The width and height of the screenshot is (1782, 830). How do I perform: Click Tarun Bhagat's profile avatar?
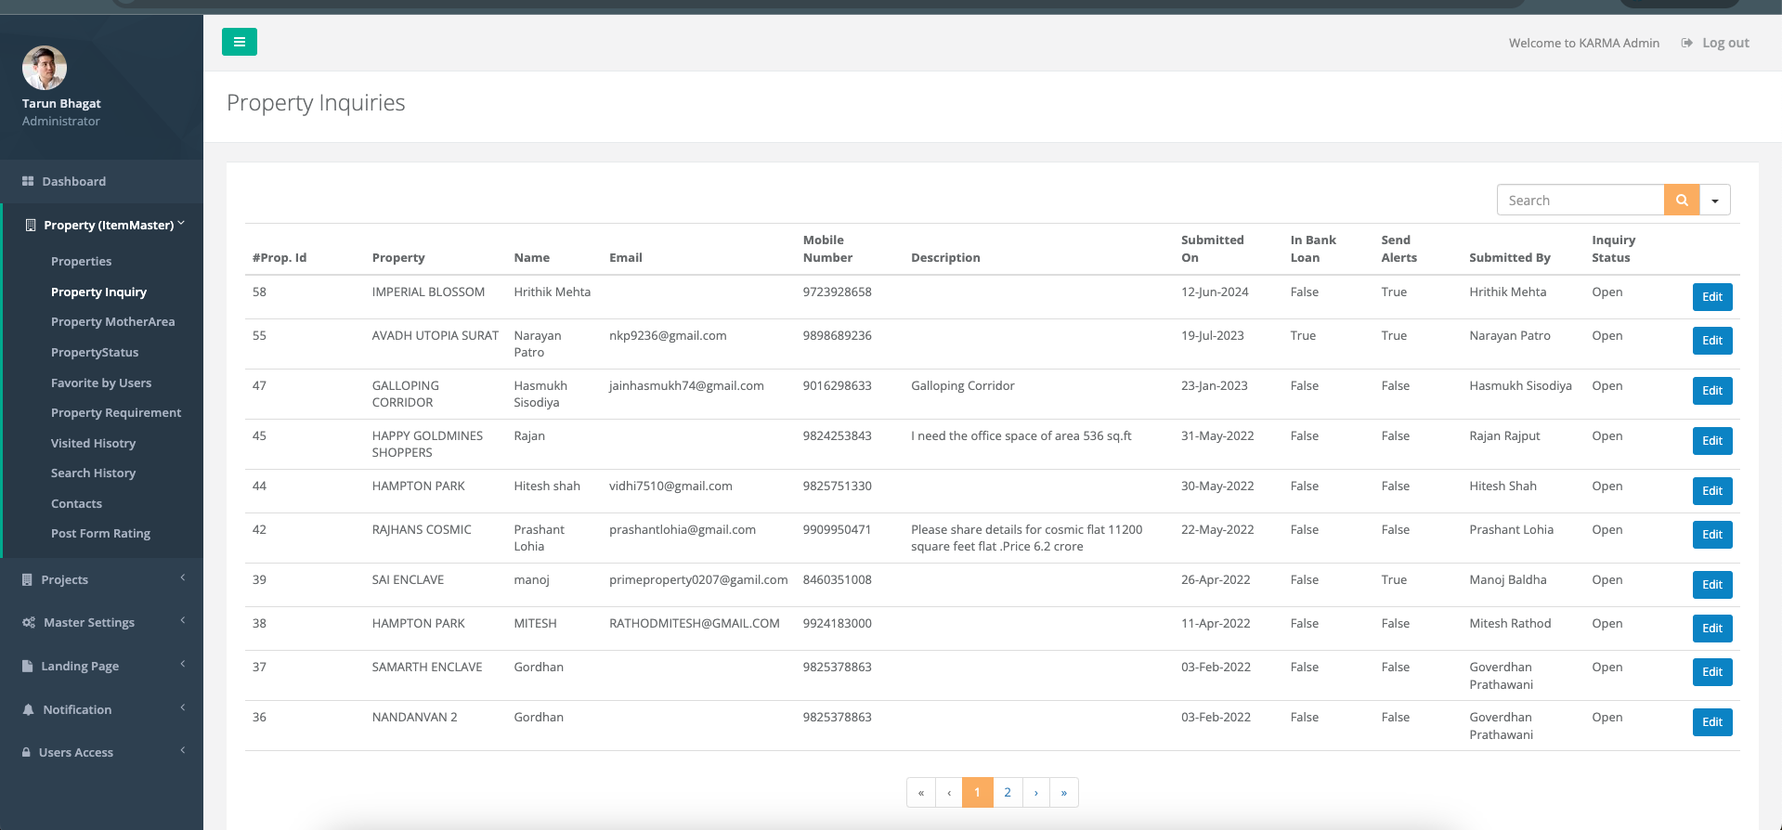(x=45, y=68)
